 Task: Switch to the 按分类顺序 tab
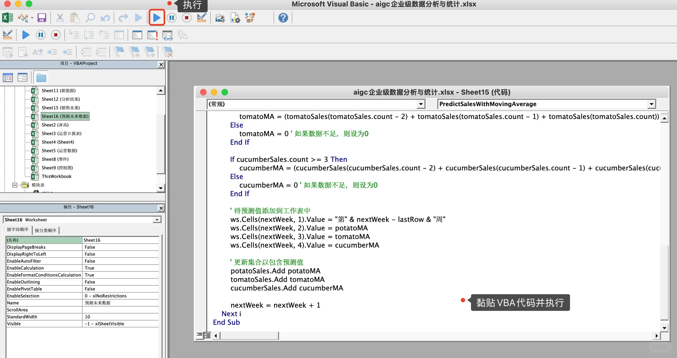45,230
